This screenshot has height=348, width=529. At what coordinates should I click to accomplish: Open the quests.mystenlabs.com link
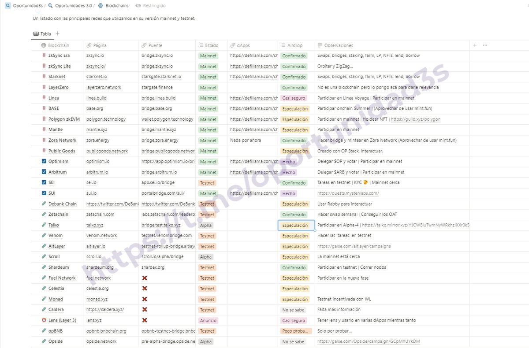[x=348, y=193]
